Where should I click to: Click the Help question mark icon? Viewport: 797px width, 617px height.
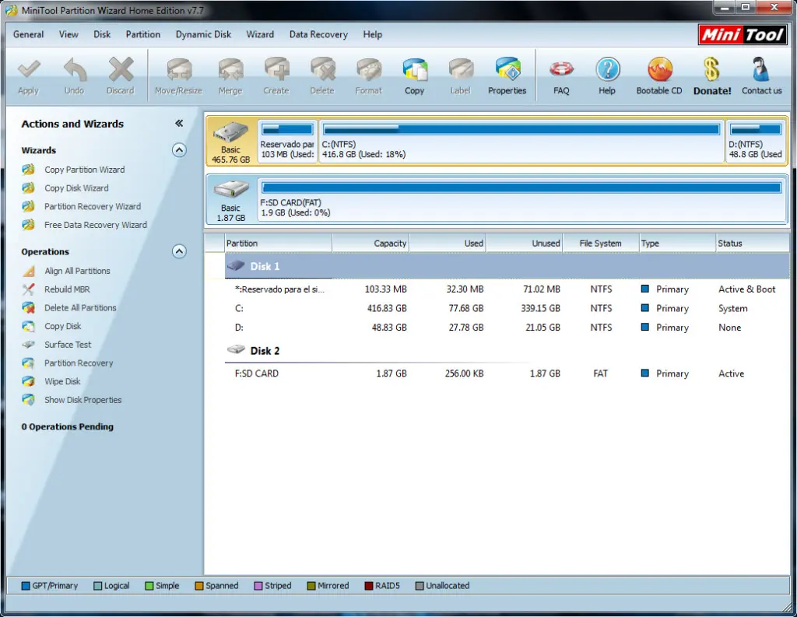(x=607, y=69)
